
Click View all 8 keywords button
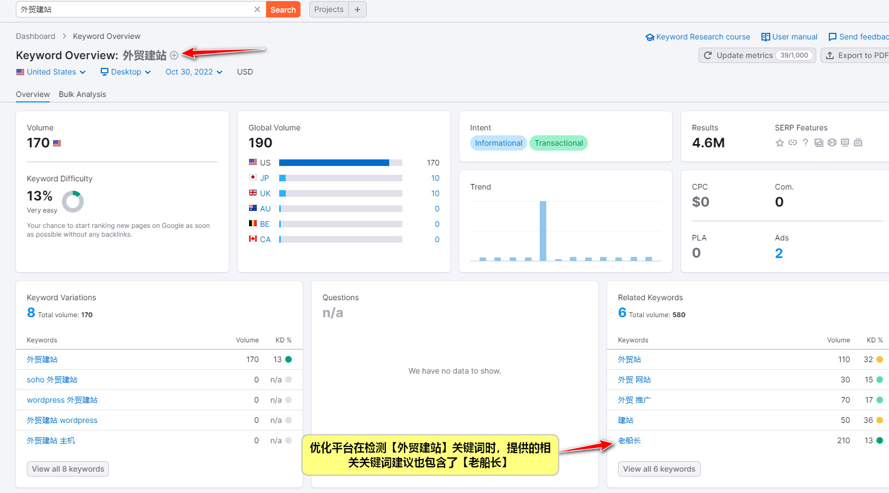point(68,469)
